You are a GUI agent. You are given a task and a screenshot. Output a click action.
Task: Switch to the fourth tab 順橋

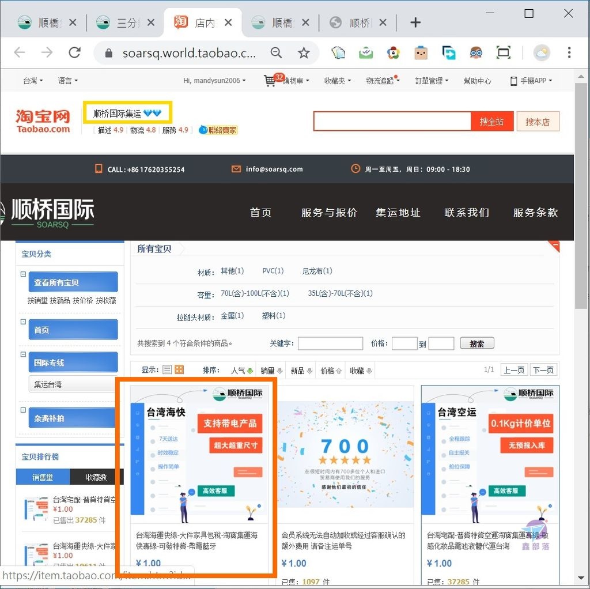pos(281,22)
